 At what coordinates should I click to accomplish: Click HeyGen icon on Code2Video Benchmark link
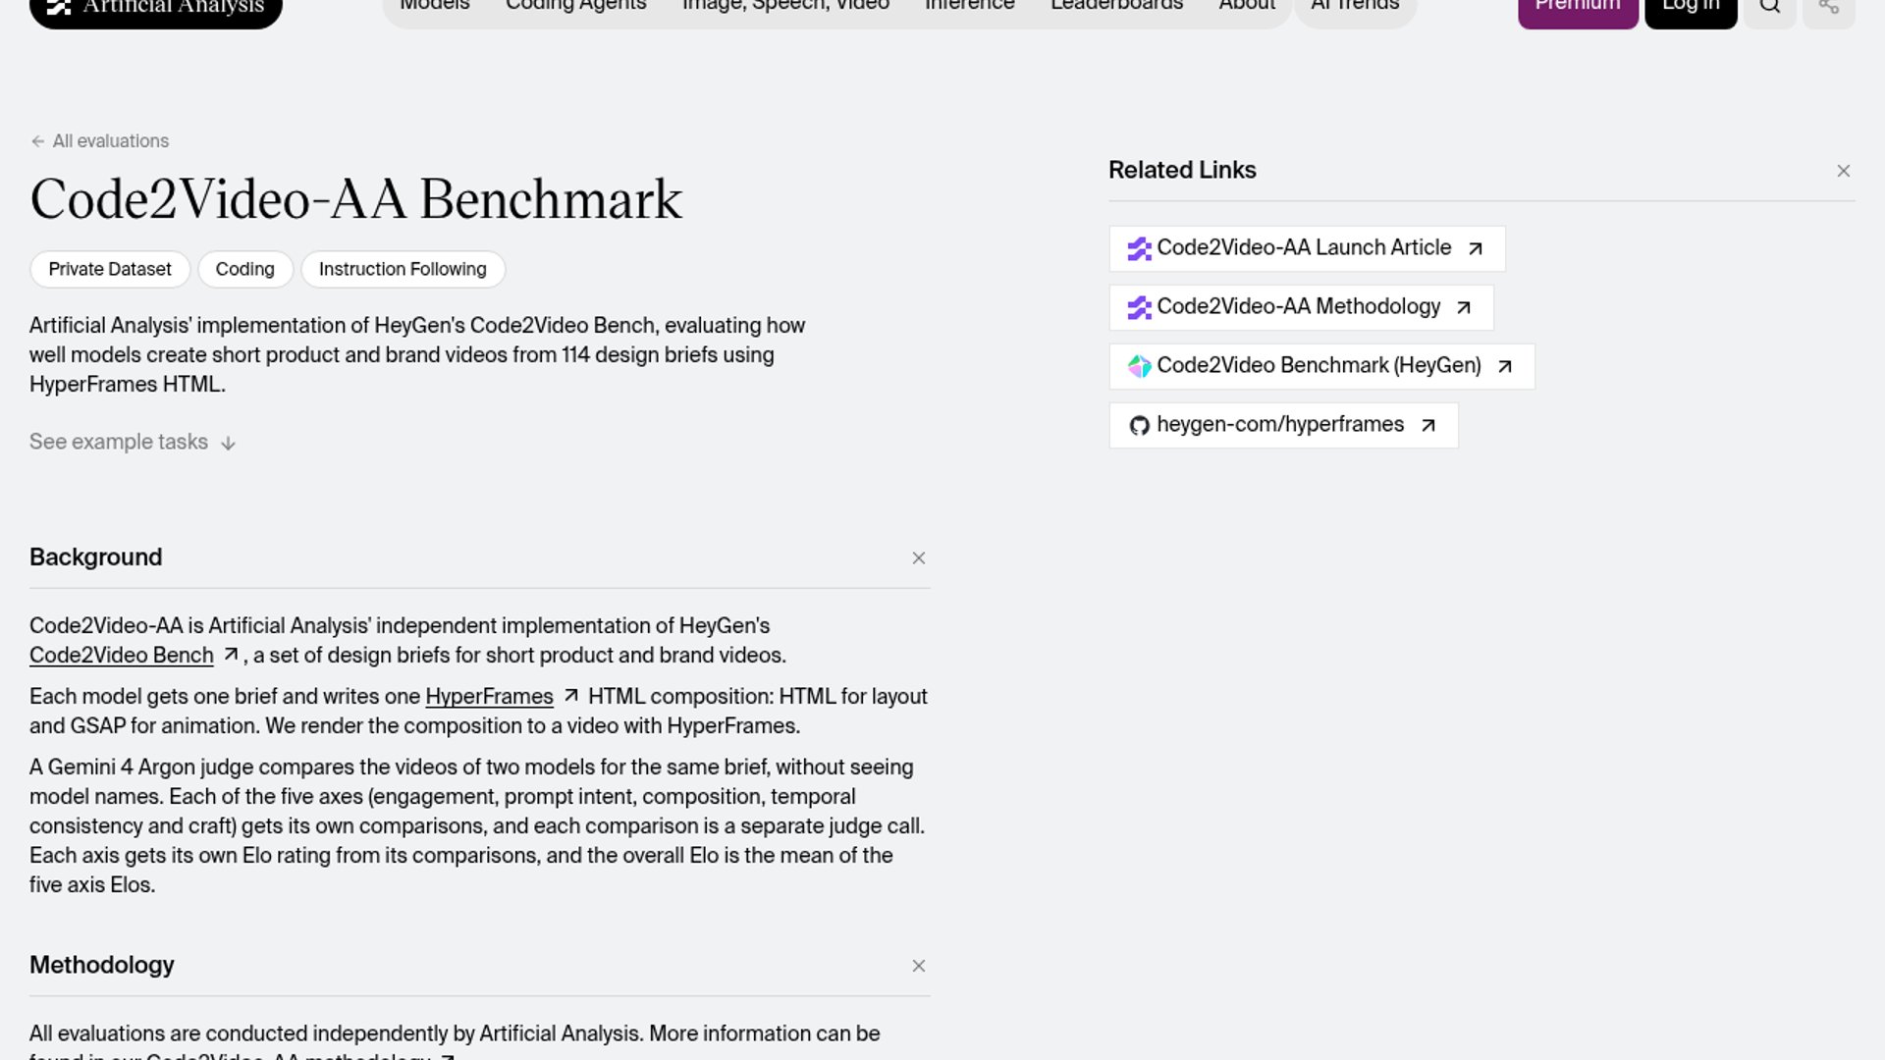point(1139,366)
